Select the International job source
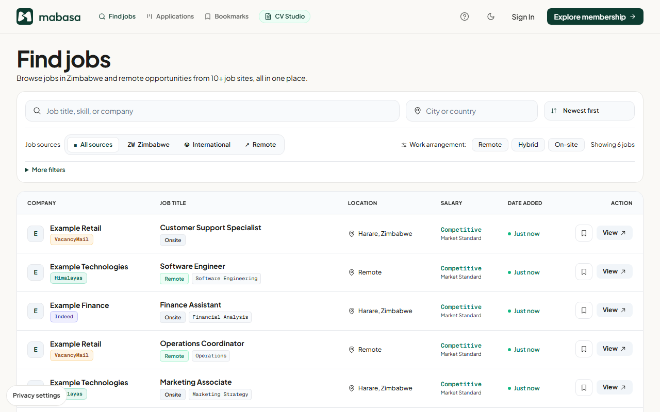The height and width of the screenshot is (412, 660). click(207, 145)
